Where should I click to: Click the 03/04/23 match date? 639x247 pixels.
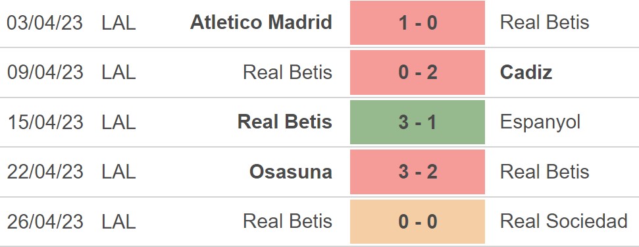tap(45, 22)
